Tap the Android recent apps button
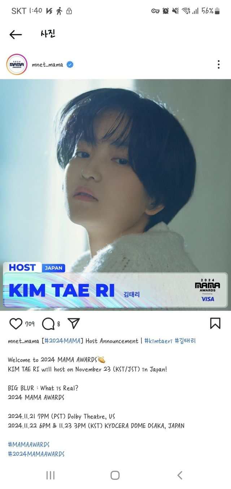This screenshot has height=489, width=231. (51, 475)
